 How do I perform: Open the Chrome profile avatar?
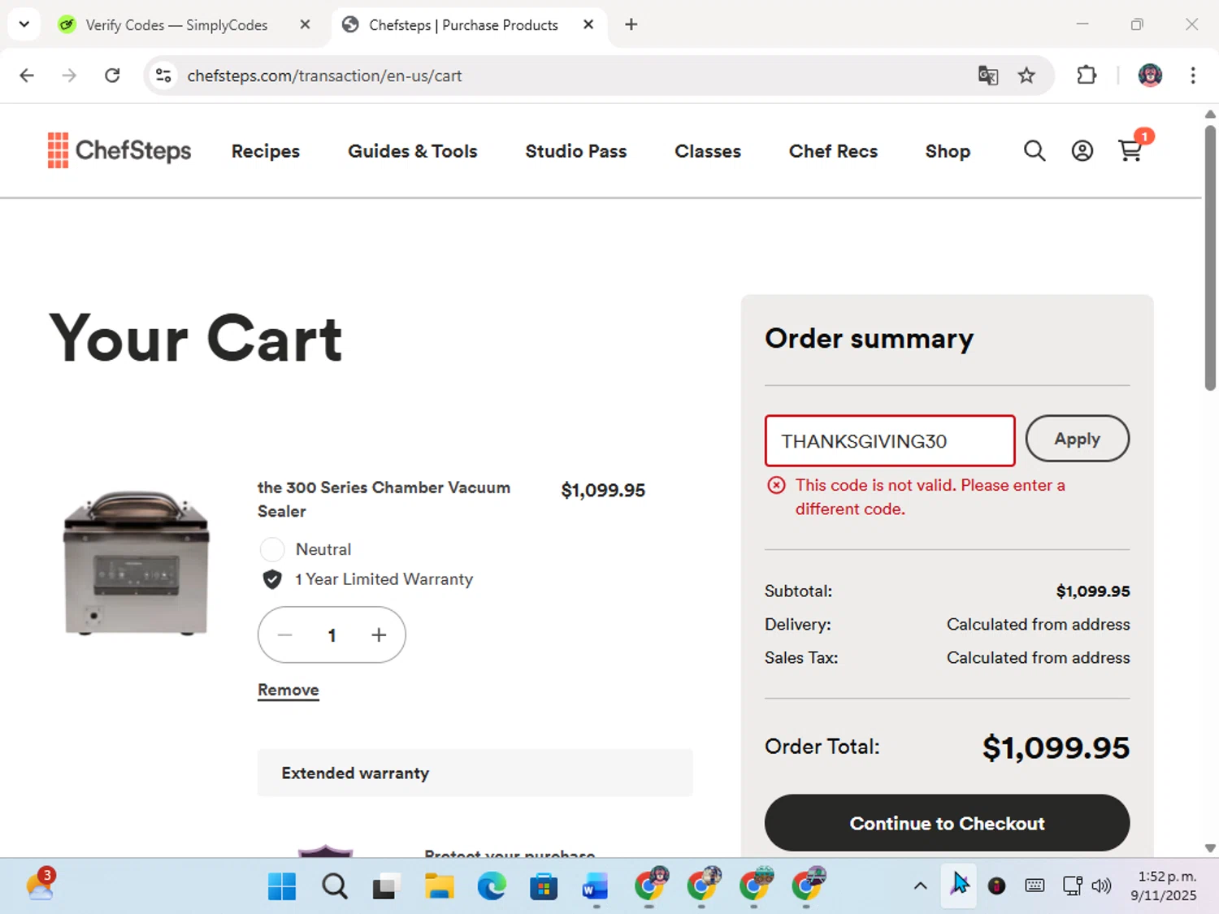(1150, 76)
